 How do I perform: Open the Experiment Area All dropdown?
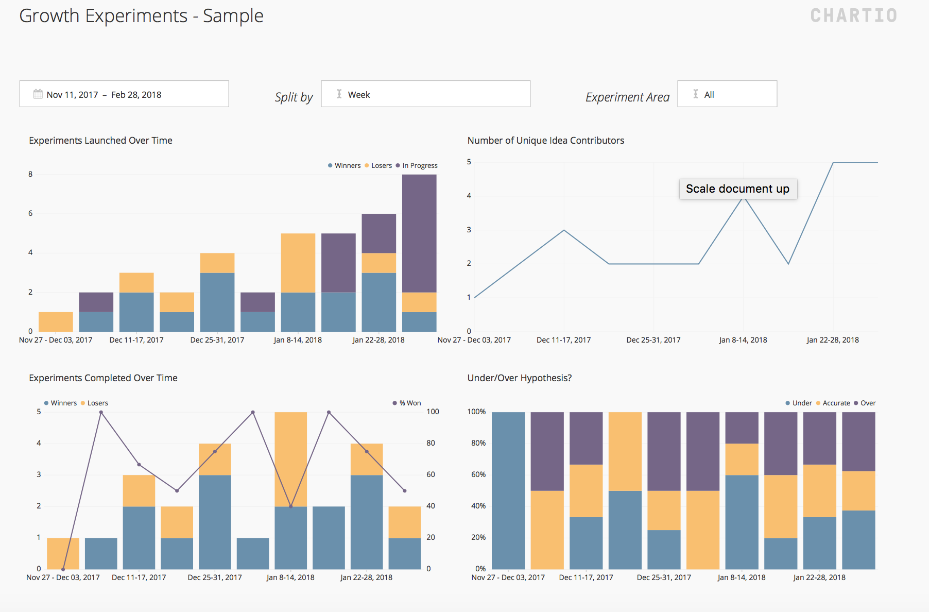727,94
